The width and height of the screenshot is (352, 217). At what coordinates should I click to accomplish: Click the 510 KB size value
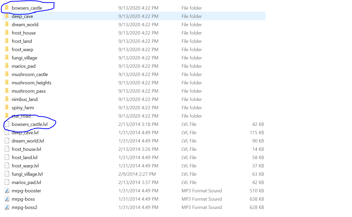pyautogui.click(x=257, y=191)
